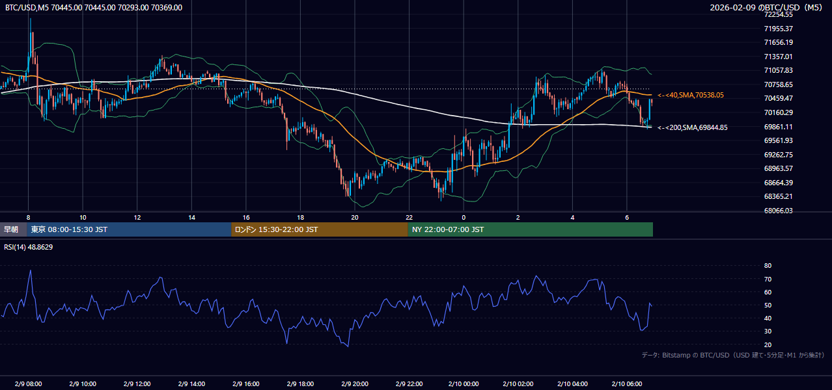Click the 2/10 04:00 date label
This screenshot has height=390, width=832.
(572, 383)
